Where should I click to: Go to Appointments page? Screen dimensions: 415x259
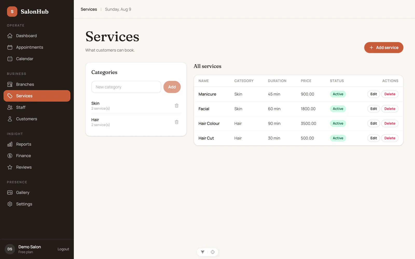click(37, 47)
